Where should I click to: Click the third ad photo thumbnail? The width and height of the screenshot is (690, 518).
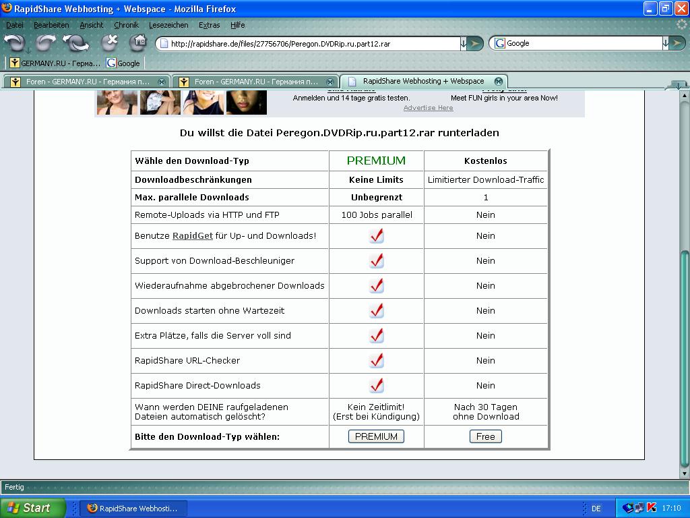coord(203,103)
